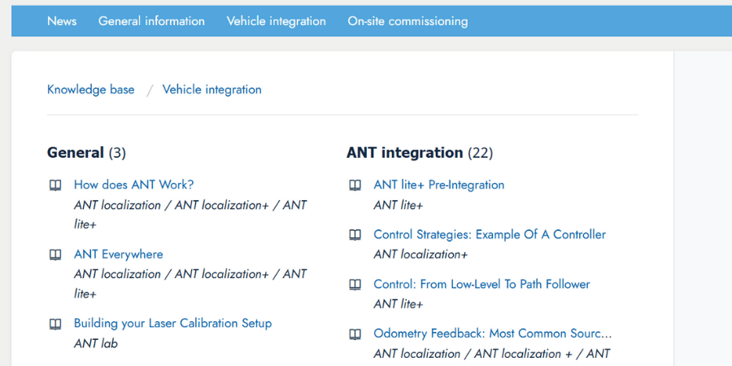Click the ANT lab tag text
Screen dimensions: 732x366
[96, 343]
